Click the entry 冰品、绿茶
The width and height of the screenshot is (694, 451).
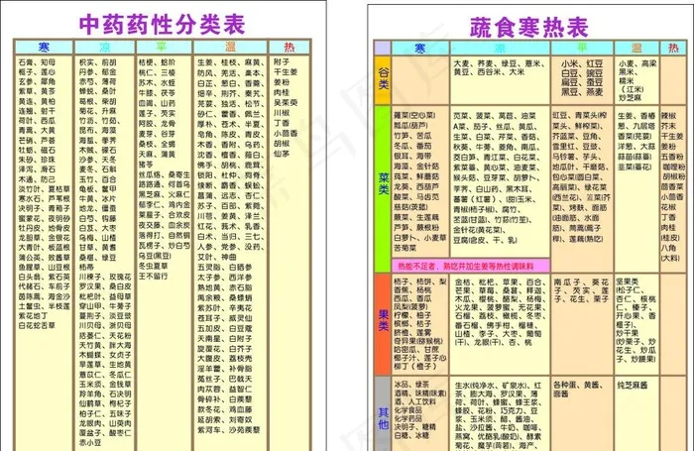pos(411,384)
